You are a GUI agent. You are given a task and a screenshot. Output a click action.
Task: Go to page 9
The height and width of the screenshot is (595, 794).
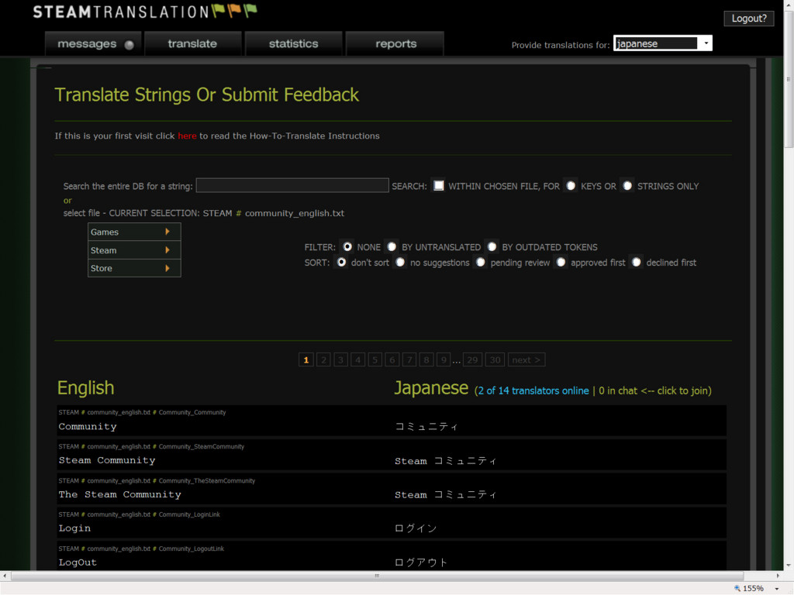pos(444,359)
